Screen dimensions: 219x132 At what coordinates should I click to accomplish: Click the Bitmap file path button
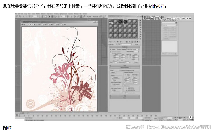click(127, 70)
